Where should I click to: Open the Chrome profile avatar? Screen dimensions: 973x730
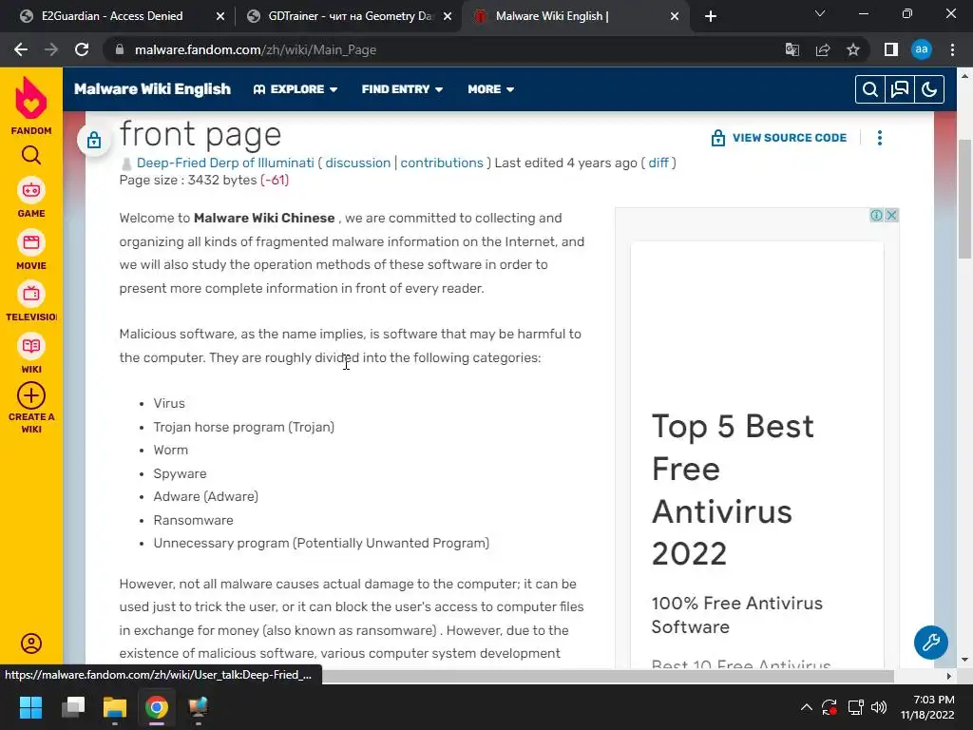coord(922,49)
